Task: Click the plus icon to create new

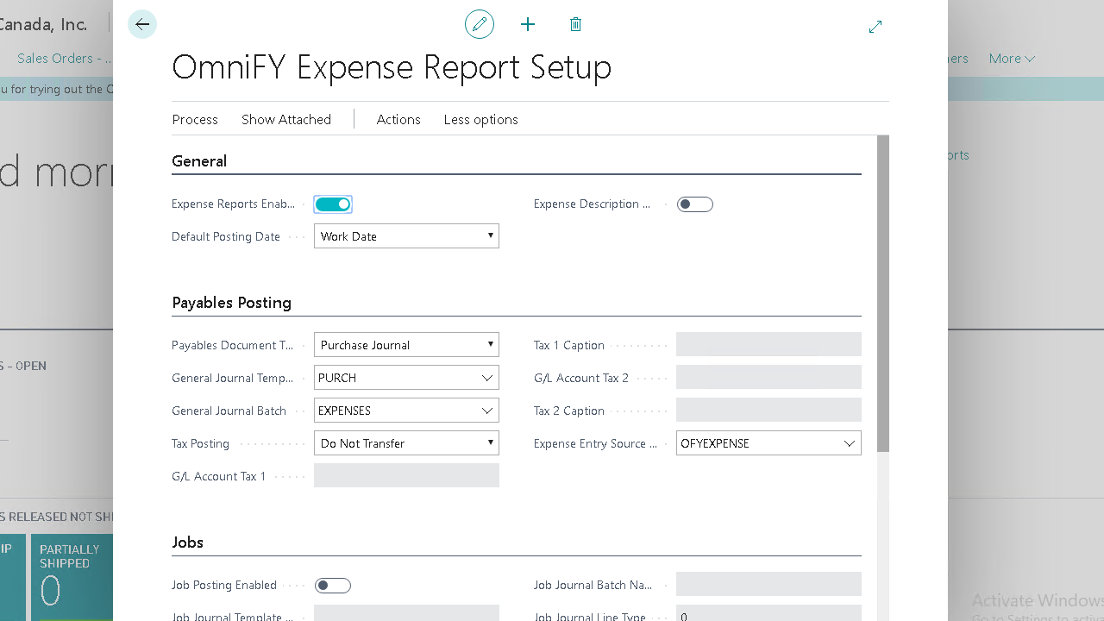Action: [528, 25]
